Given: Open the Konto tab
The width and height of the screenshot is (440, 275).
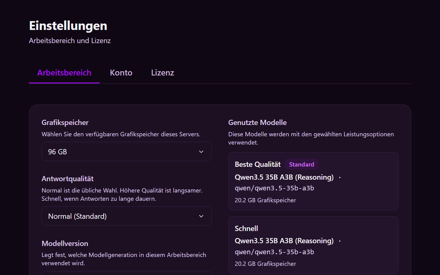Looking at the screenshot, I should [x=121, y=73].
